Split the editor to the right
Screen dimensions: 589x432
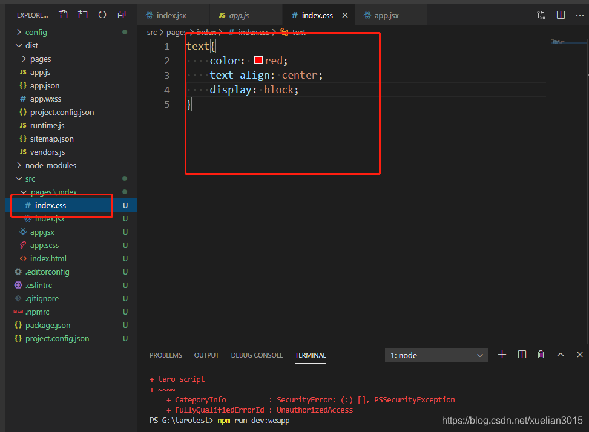pos(561,15)
